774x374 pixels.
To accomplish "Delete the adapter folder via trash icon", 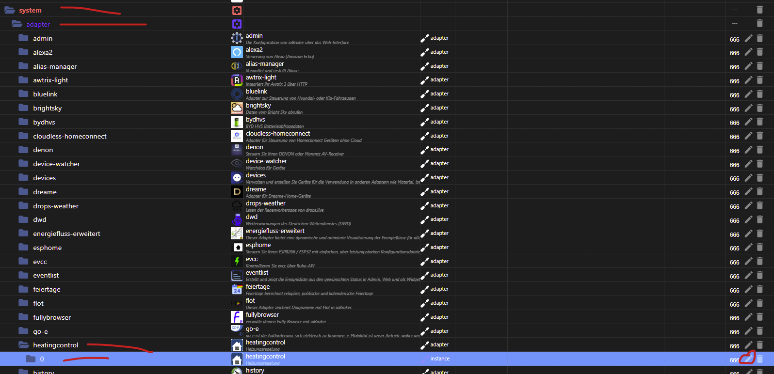I will pyautogui.click(x=760, y=23).
